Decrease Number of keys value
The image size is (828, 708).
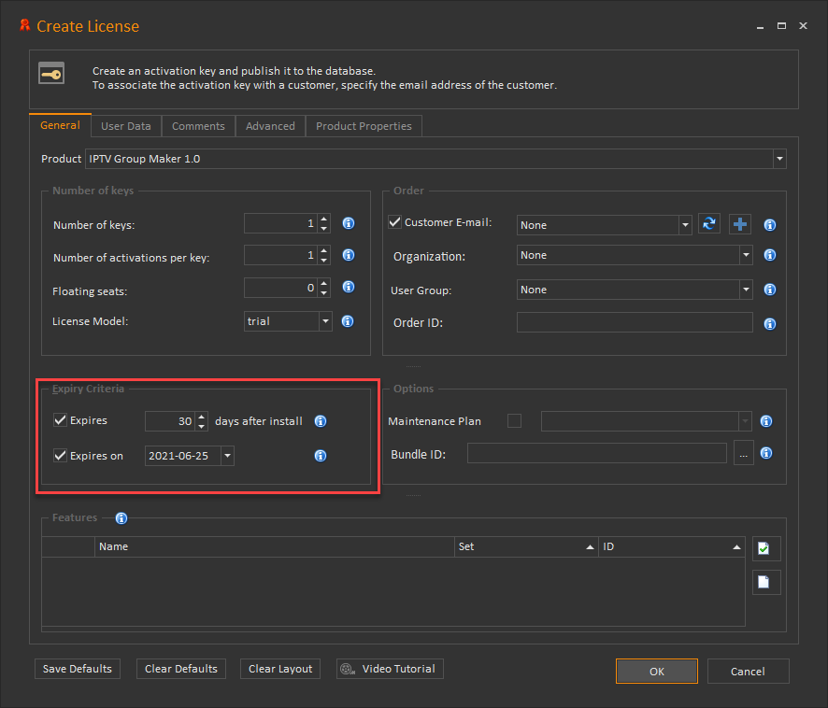tap(323, 229)
